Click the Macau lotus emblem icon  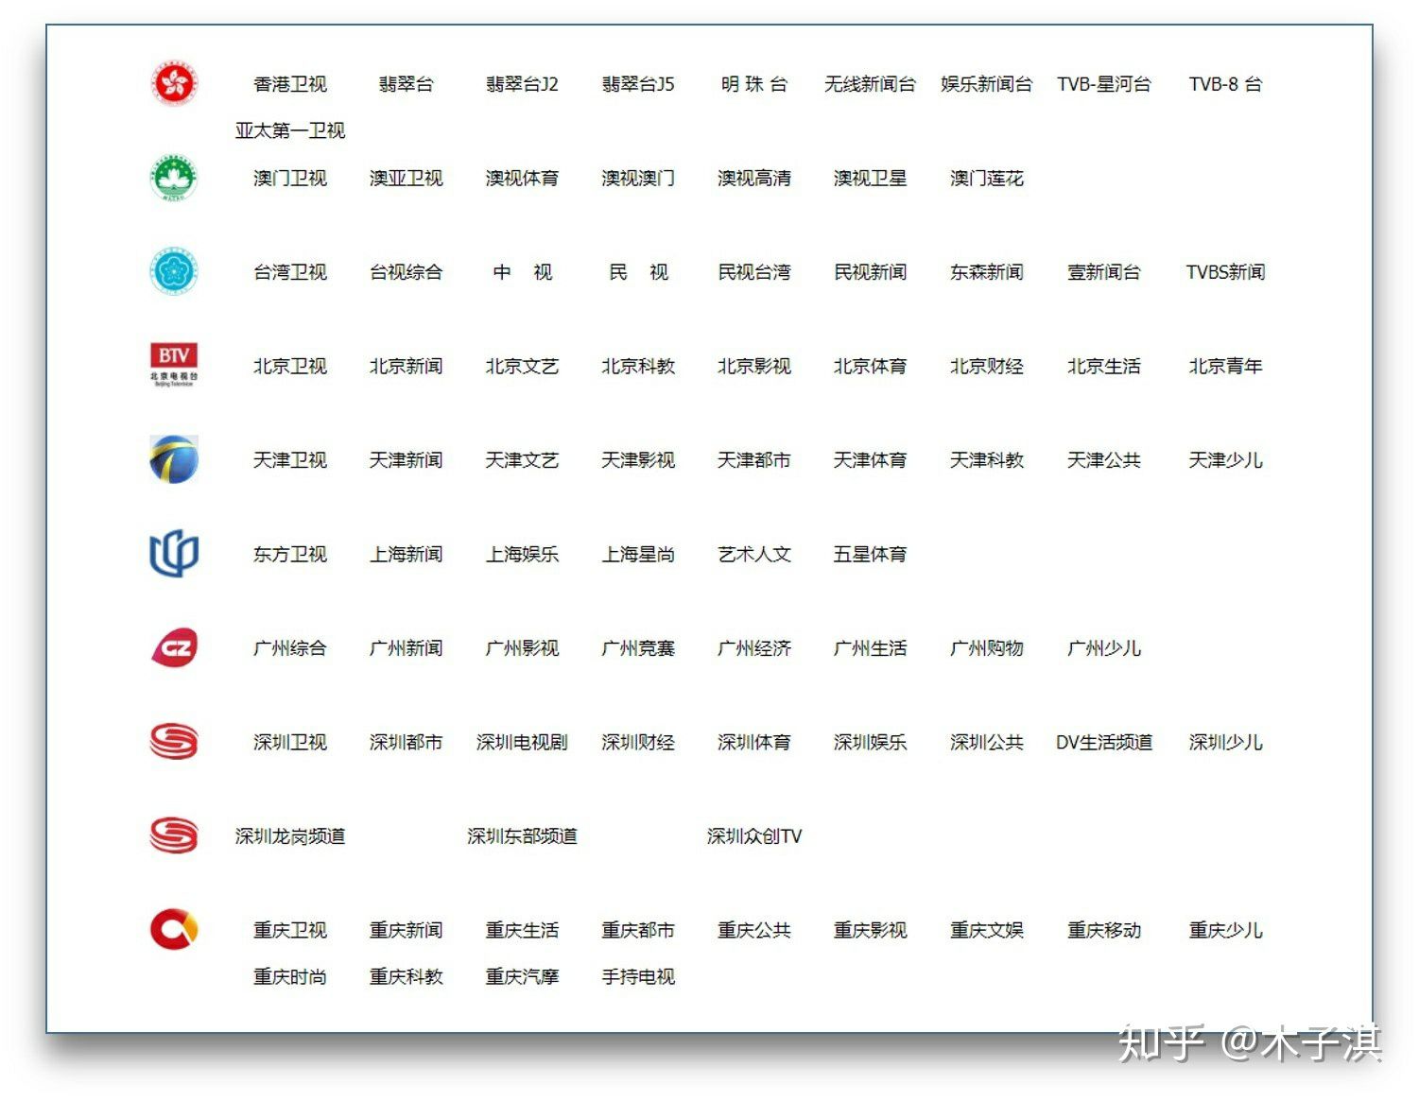click(174, 178)
